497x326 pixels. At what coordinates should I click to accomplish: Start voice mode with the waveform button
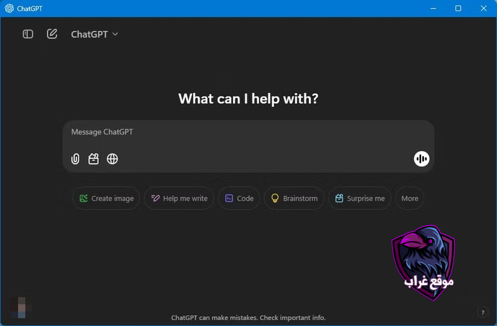(422, 158)
